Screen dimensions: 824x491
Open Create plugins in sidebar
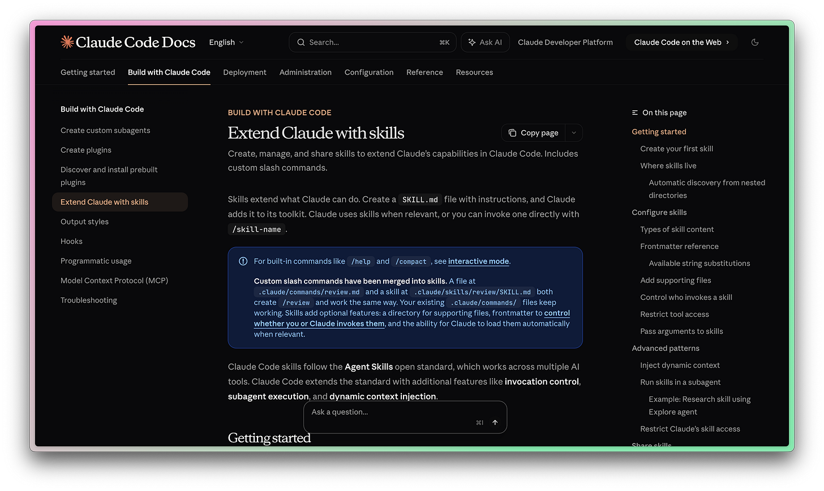(x=86, y=150)
